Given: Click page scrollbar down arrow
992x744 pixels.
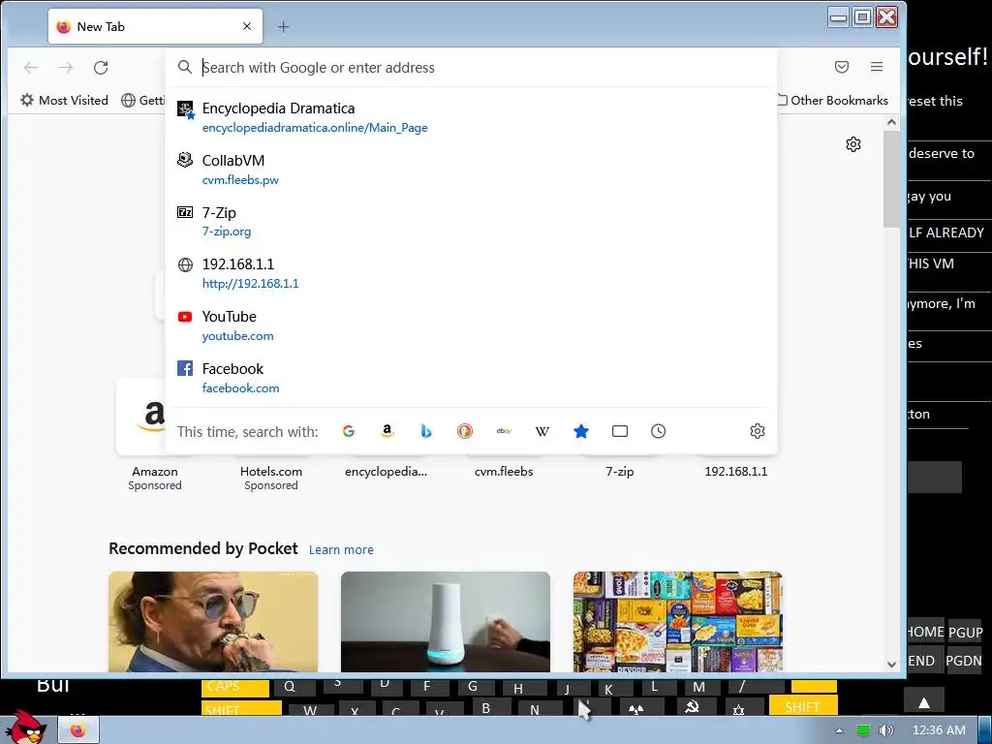Looking at the screenshot, I should (891, 665).
